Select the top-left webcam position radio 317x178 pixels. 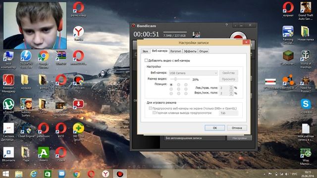tap(171, 85)
